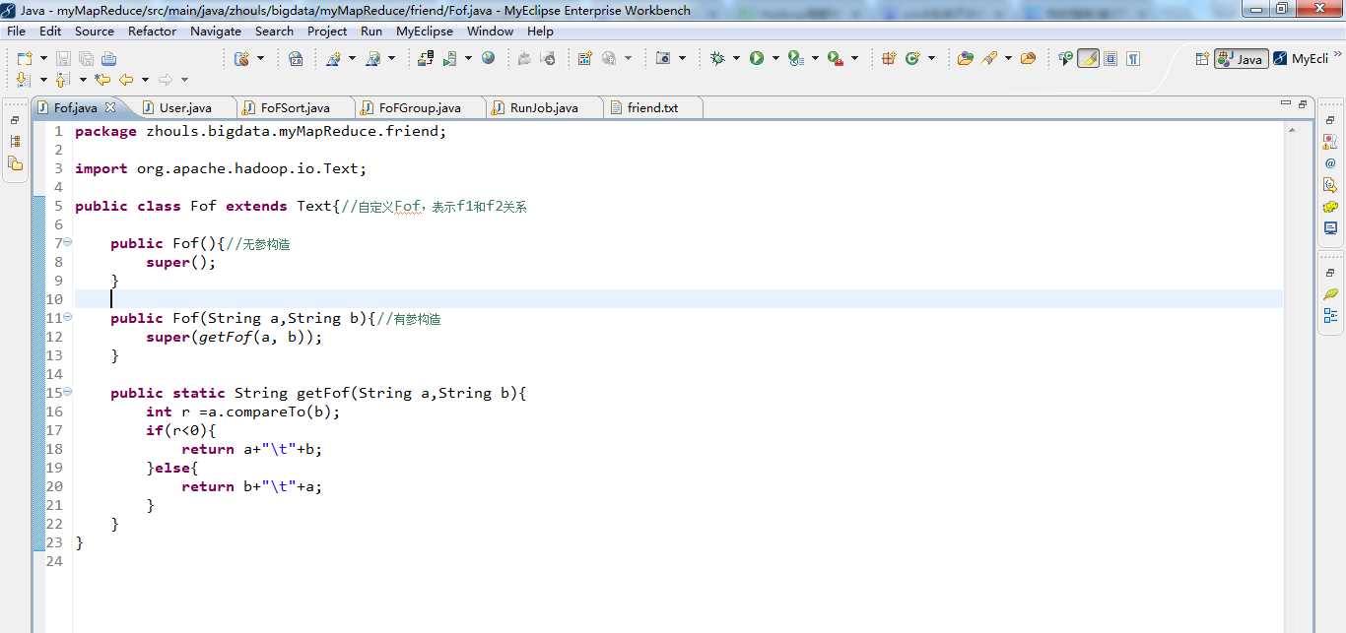Switch to the RunJob.java editor tab

click(x=543, y=107)
